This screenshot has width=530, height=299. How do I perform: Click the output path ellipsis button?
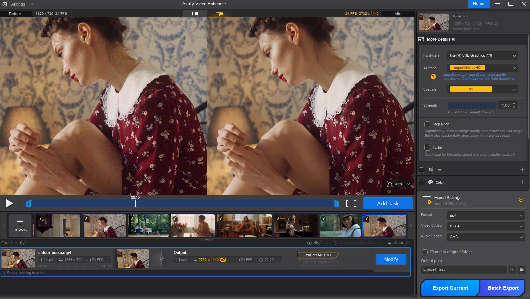pos(512,270)
